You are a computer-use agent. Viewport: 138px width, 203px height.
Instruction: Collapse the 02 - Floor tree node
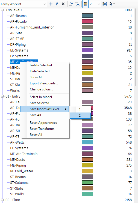(2, 200)
